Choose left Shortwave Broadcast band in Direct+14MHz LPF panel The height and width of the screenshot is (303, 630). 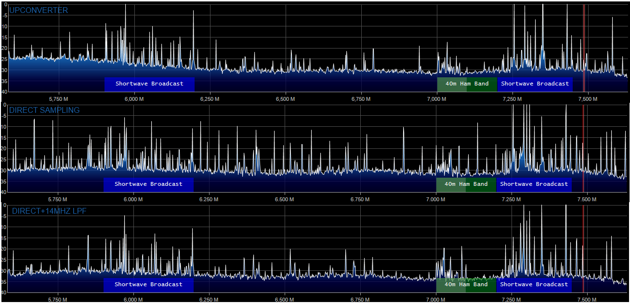148,284
